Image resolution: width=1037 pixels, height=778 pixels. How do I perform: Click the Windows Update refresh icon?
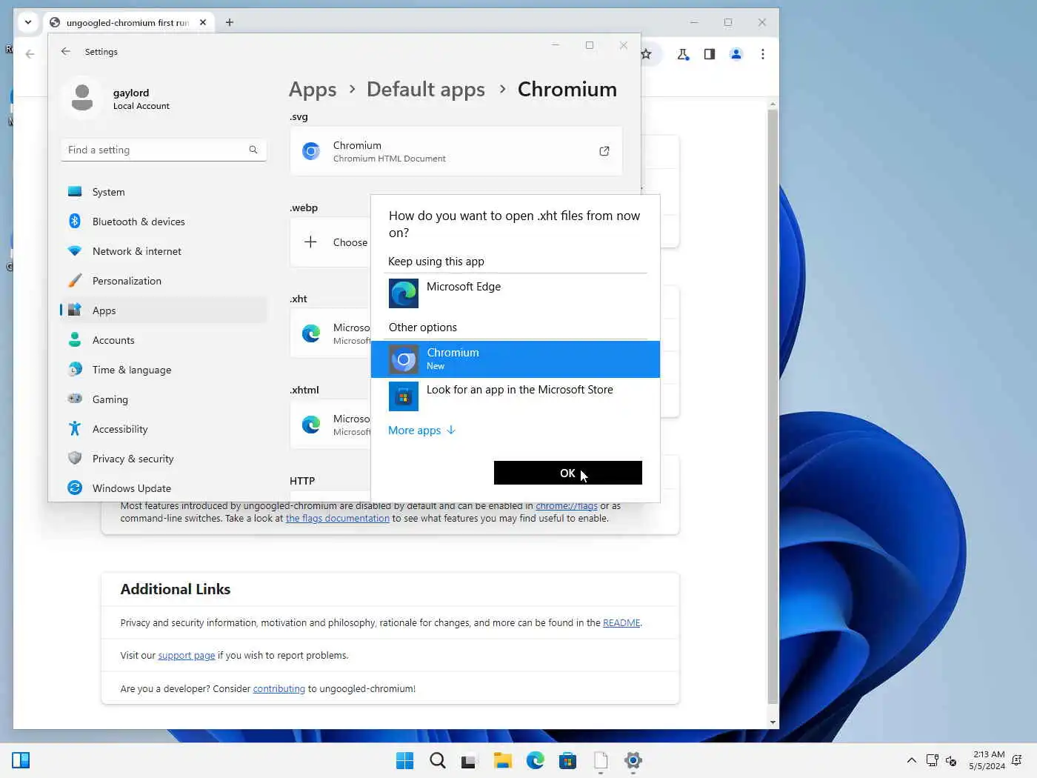click(x=75, y=488)
